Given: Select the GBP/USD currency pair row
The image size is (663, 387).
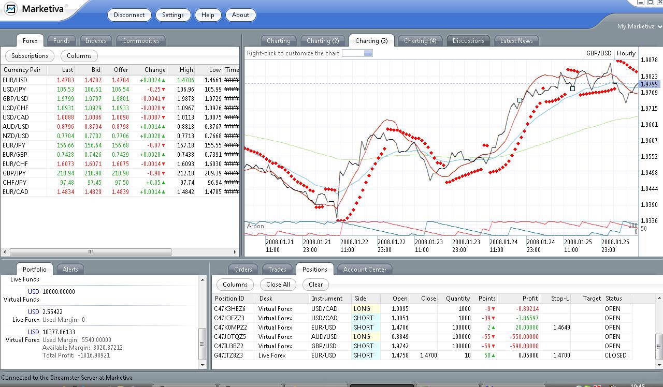Looking at the screenshot, I should (120, 99).
